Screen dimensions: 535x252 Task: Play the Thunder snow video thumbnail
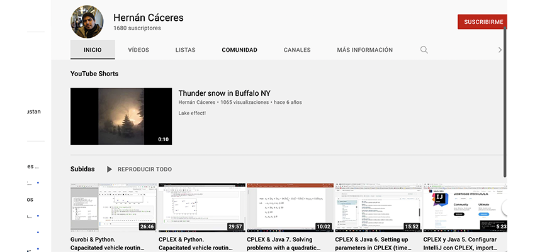(x=121, y=117)
